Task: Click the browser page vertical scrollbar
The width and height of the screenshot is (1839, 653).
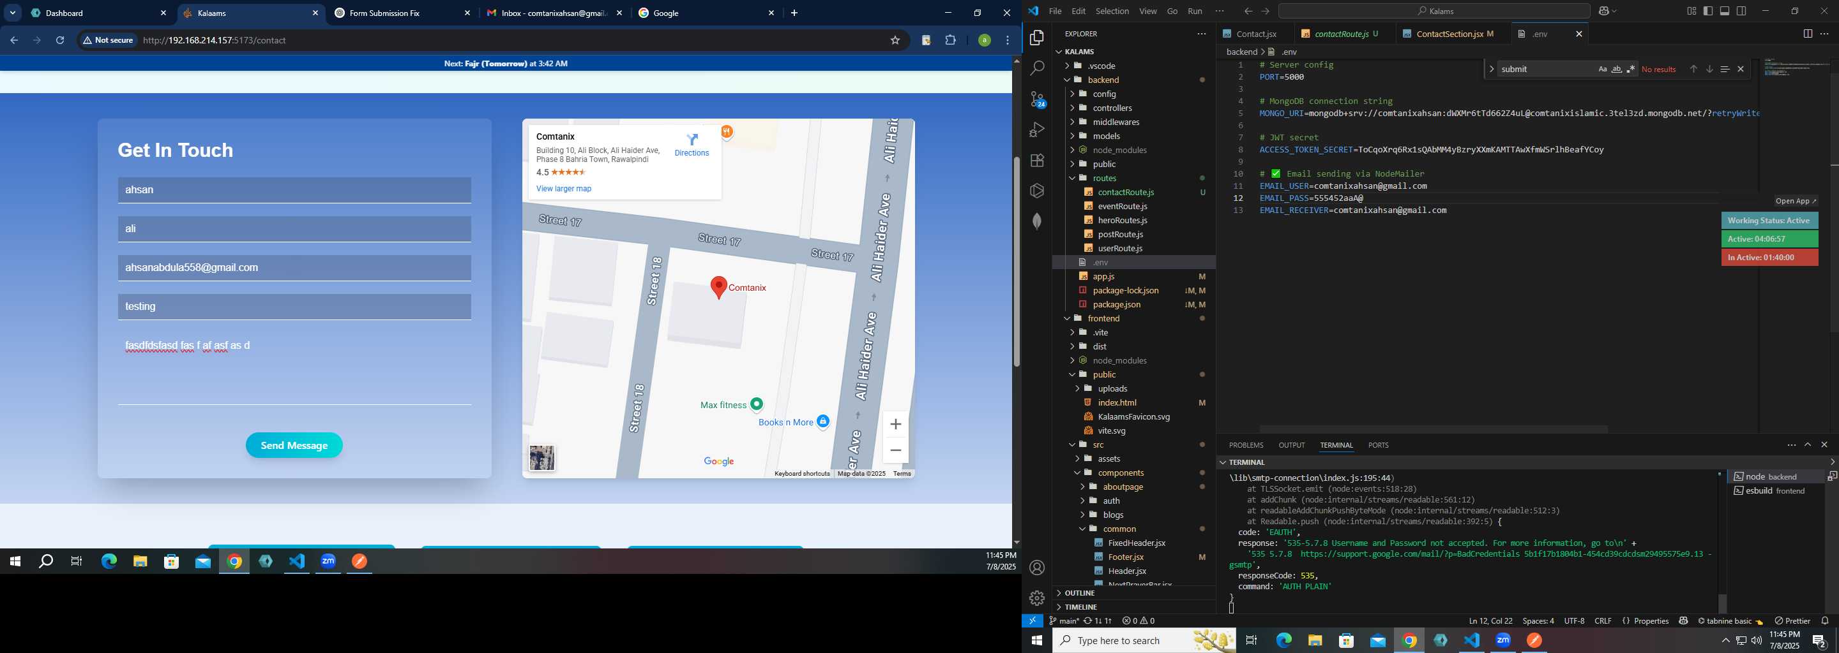Action: 1016,261
